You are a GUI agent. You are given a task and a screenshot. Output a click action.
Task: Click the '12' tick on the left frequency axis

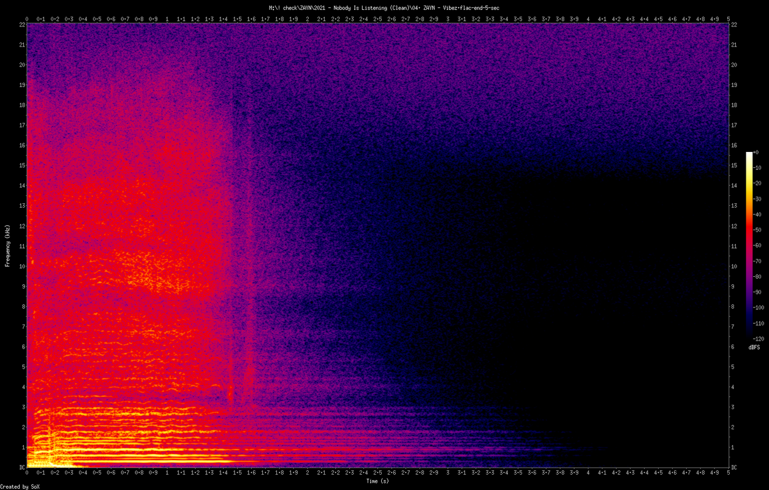pyautogui.click(x=21, y=226)
